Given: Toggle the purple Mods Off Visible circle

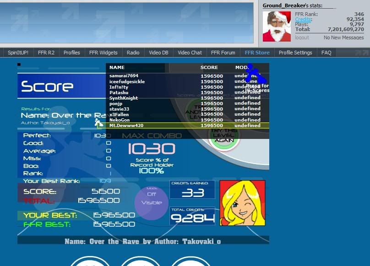Looking at the screenshot, I should coord(151,199).
